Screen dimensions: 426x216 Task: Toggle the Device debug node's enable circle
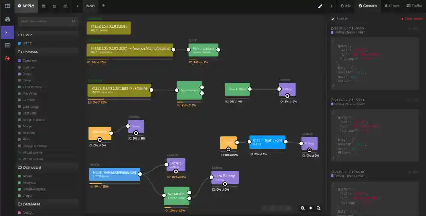[176, 171]
